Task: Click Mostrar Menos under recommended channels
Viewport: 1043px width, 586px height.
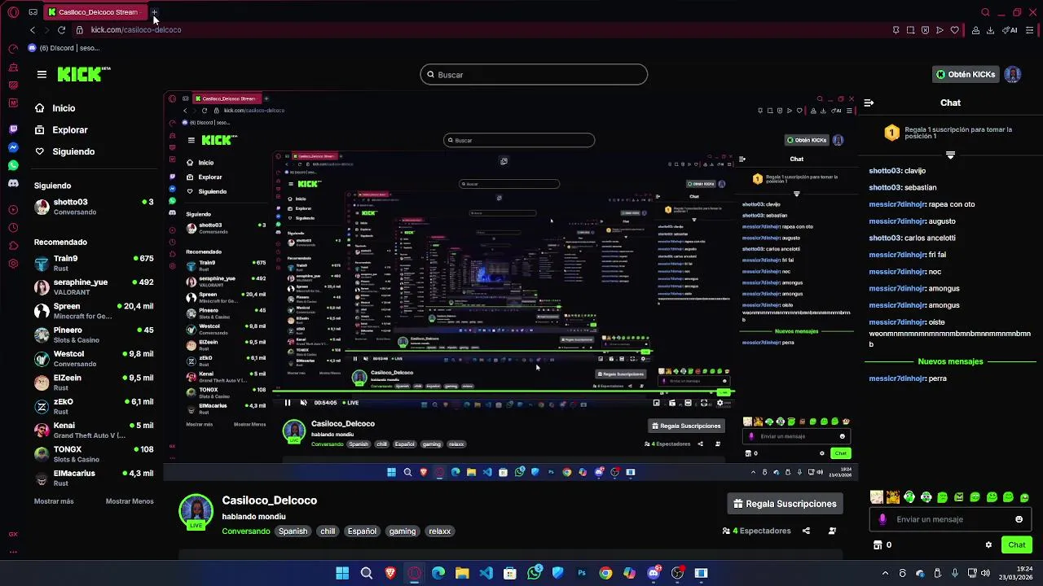Action: 130,501
